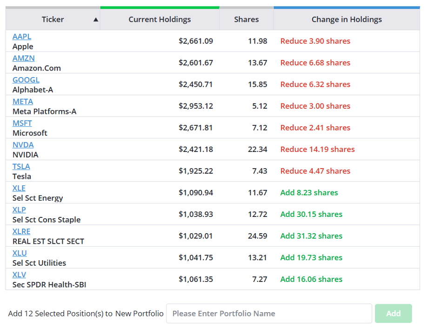Open the AAPL ticker link
This screenshot has height=327, width=427.
(x=22, y=36)
